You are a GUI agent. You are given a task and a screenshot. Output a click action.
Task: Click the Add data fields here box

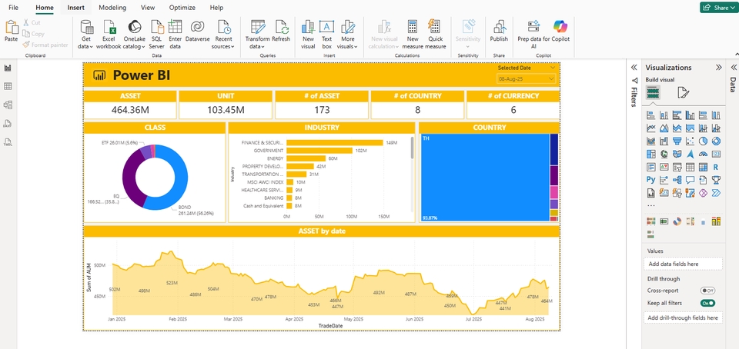pos(684,264)
